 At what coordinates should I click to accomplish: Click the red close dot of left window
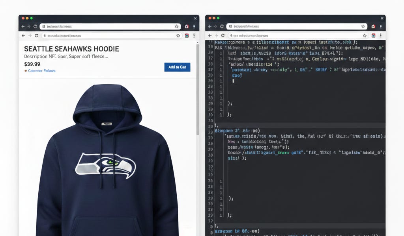click(23, 18)
